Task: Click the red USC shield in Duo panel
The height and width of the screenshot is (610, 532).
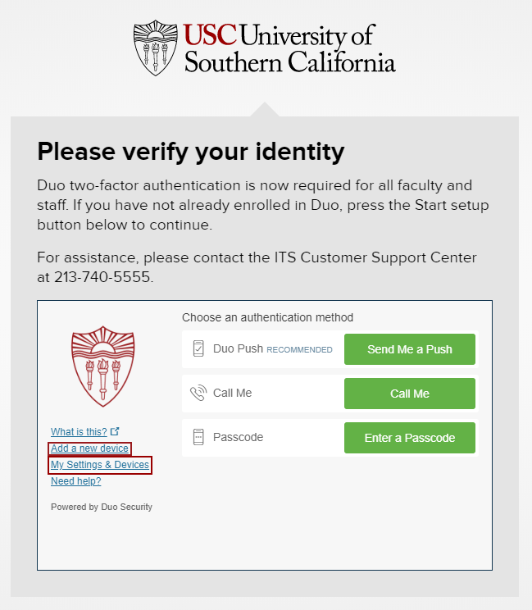Action: [x=102, y=366]
